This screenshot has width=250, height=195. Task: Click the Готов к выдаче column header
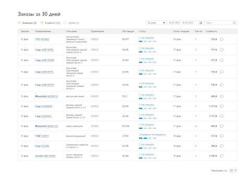click(x=181, y=31)
